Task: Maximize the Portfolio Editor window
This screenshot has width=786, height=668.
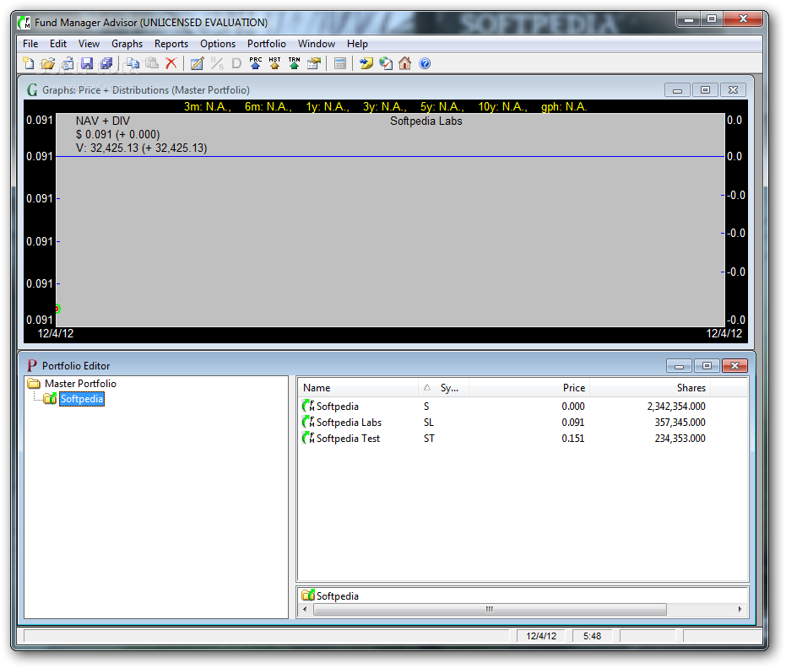Action: [x=707, y=366]
